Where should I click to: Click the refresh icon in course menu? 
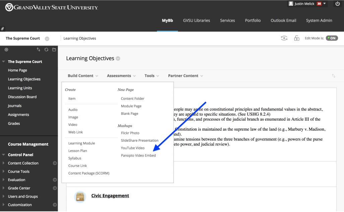click(46, 50)
